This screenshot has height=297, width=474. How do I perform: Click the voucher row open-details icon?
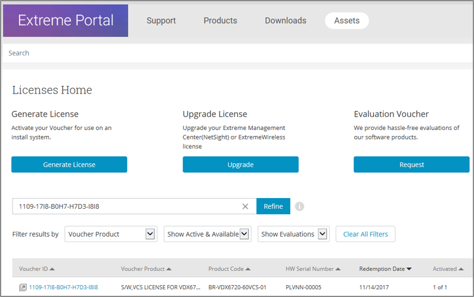[23, 287]
